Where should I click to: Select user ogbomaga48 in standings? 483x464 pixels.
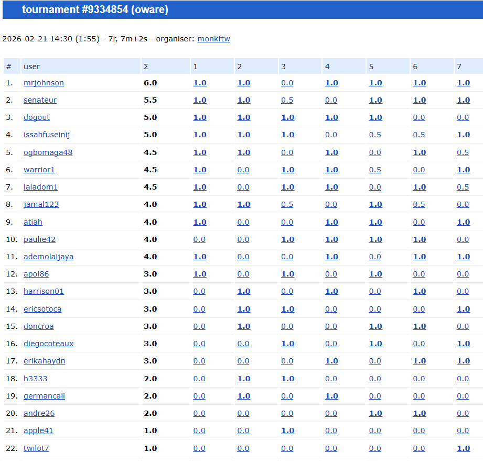pos(48,152)
